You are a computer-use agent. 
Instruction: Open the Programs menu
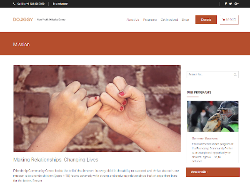(x=150, y=20)
